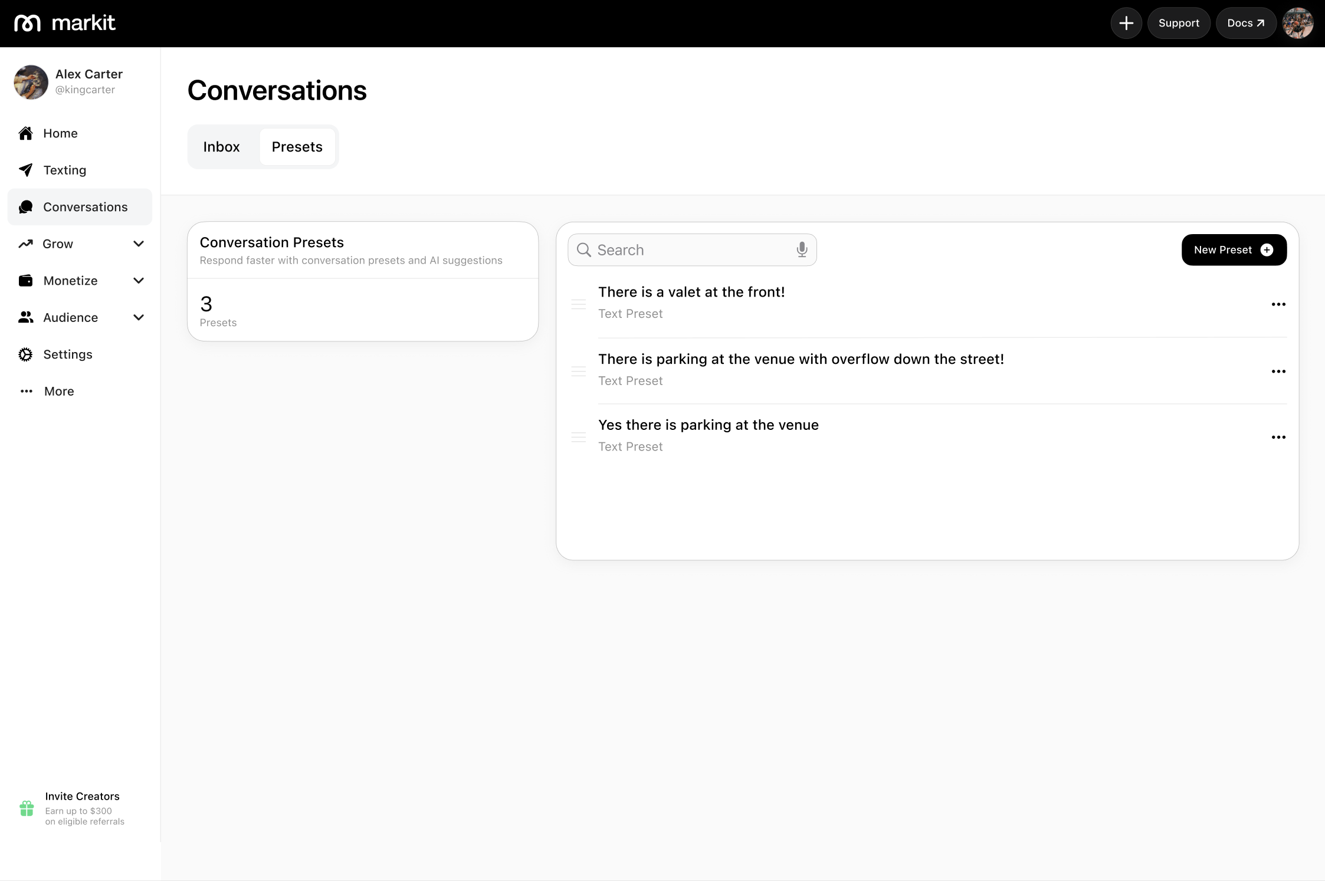This screenshot has height=881, width=1325.
Task: Click the drag handle beside the 'Yes there is parking' preset
Action: point(578,437)
